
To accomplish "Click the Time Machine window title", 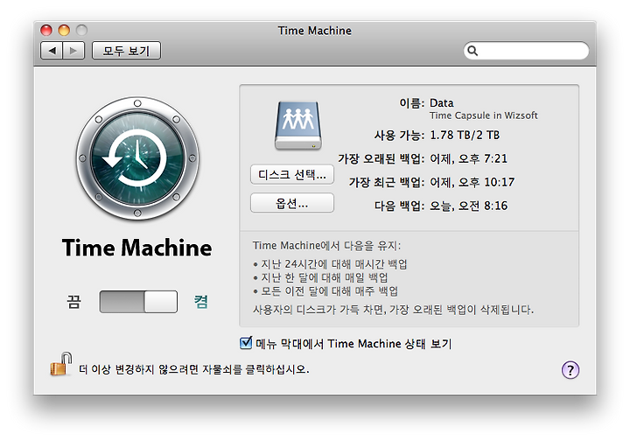I will 315,31.
